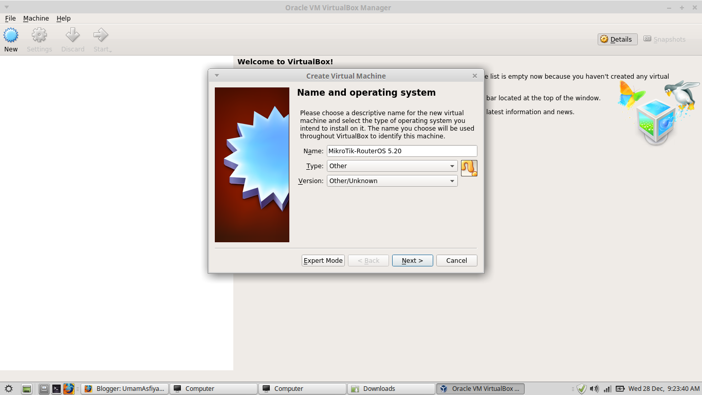Click the clock showing Wed 28 Dec
702x395 pixels.
pyautogui.click(x=664, y=389)
